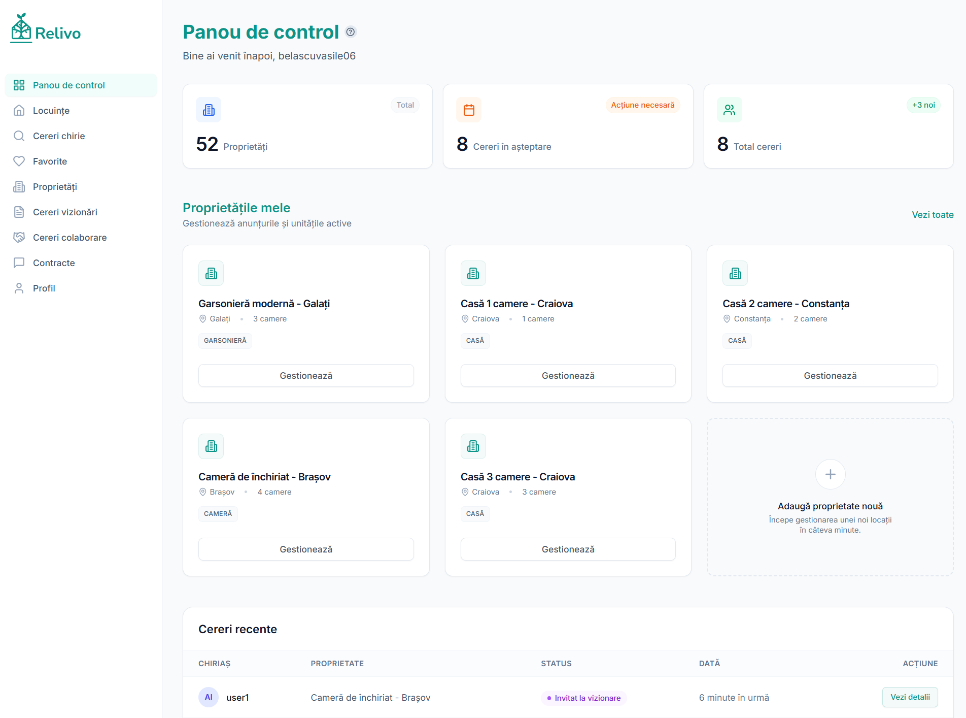The height and width of the screenshot is (718, 966).
Task: Select Contracte from the sidebar menu
Action: pyautogui.click(x=53, y=263)
